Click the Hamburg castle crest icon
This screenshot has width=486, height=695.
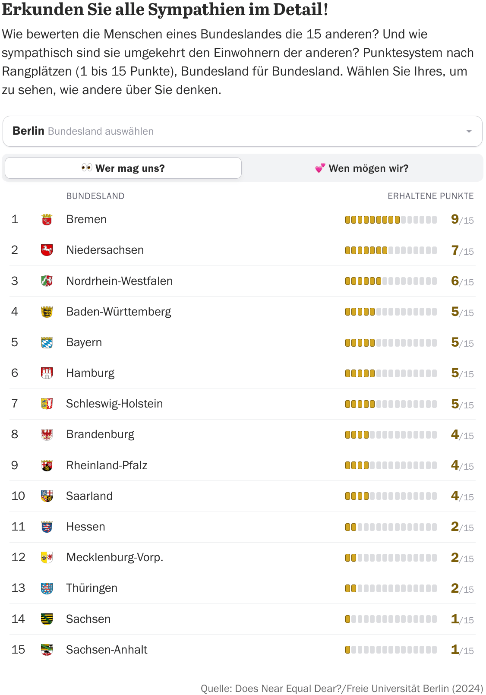[47, 373]
